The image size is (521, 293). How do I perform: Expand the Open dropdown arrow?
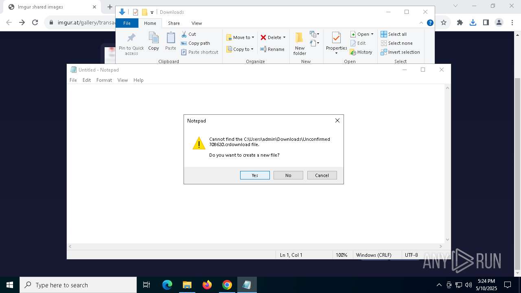pyautogui.click(x=372, y=34)
